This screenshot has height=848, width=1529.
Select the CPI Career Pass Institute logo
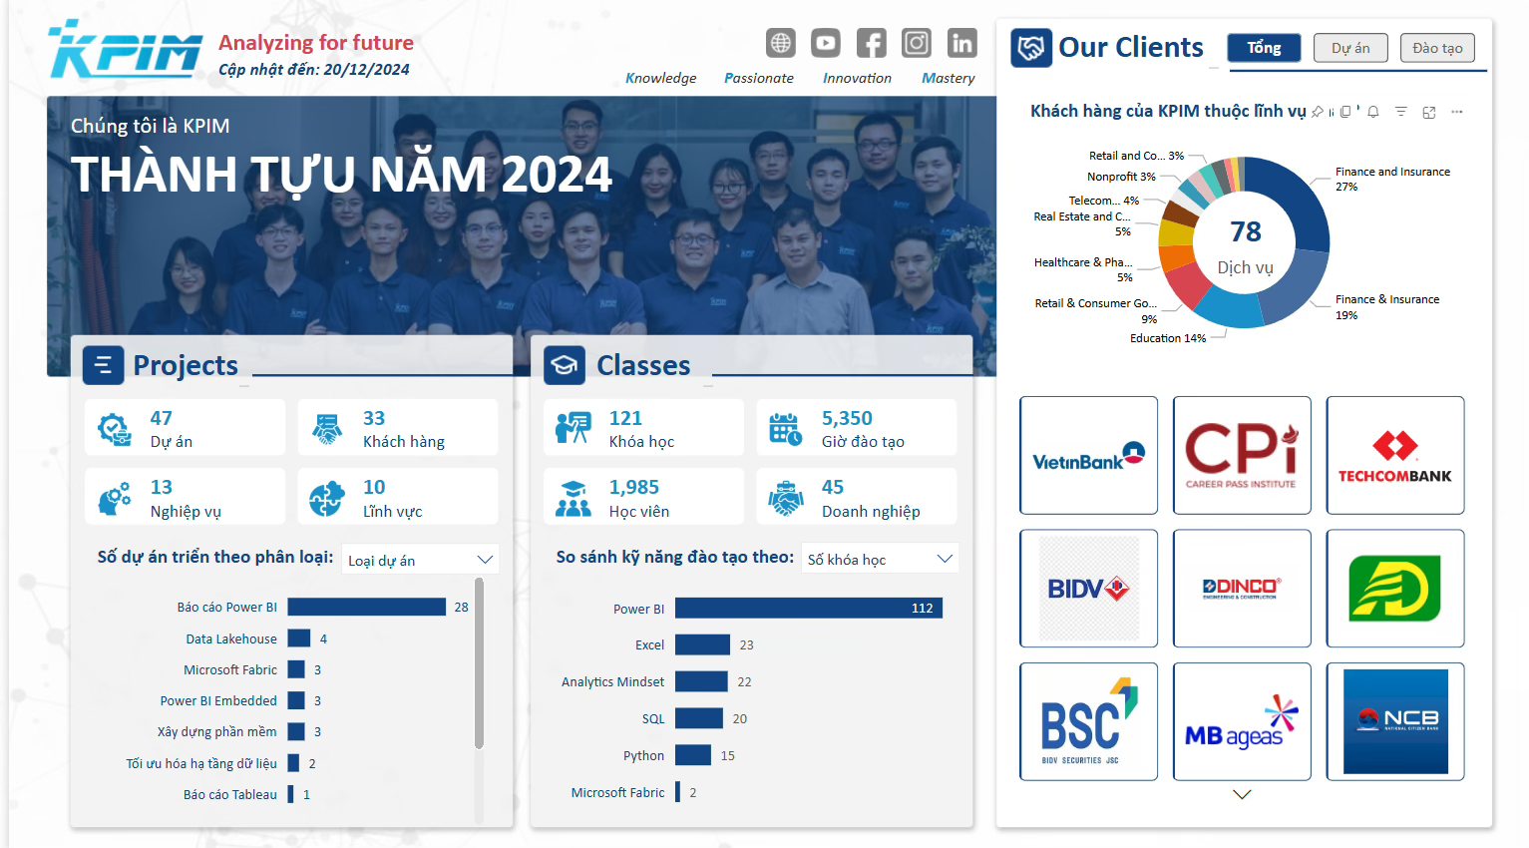(x=1242, y=455)
